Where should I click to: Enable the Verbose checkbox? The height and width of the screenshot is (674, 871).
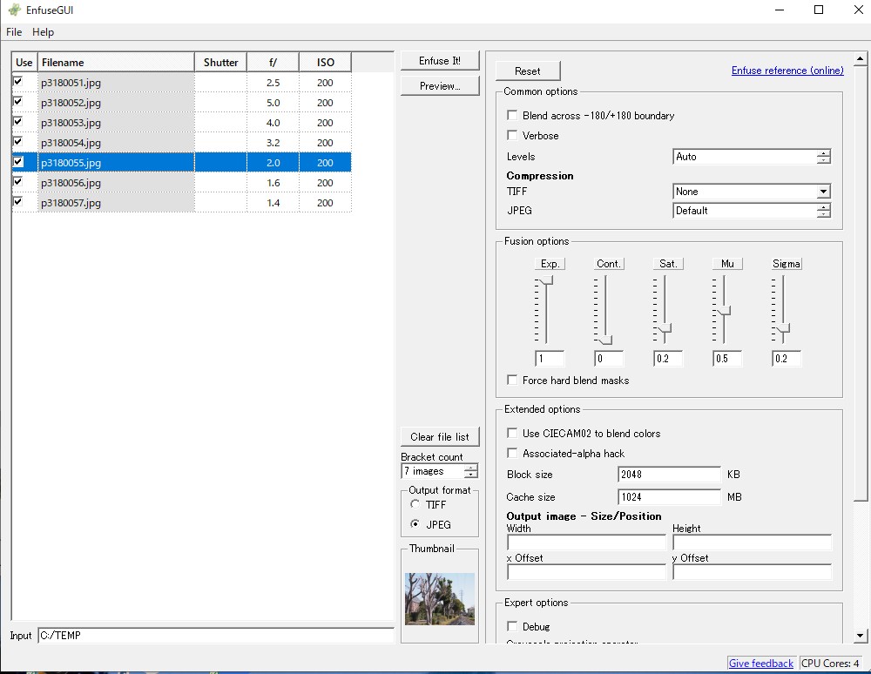pyautogui.click(x=512, y=135)
